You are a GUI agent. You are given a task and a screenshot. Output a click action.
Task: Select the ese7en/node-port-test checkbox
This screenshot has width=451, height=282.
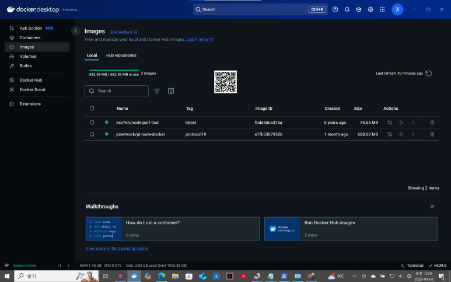[x=92, y=123]
